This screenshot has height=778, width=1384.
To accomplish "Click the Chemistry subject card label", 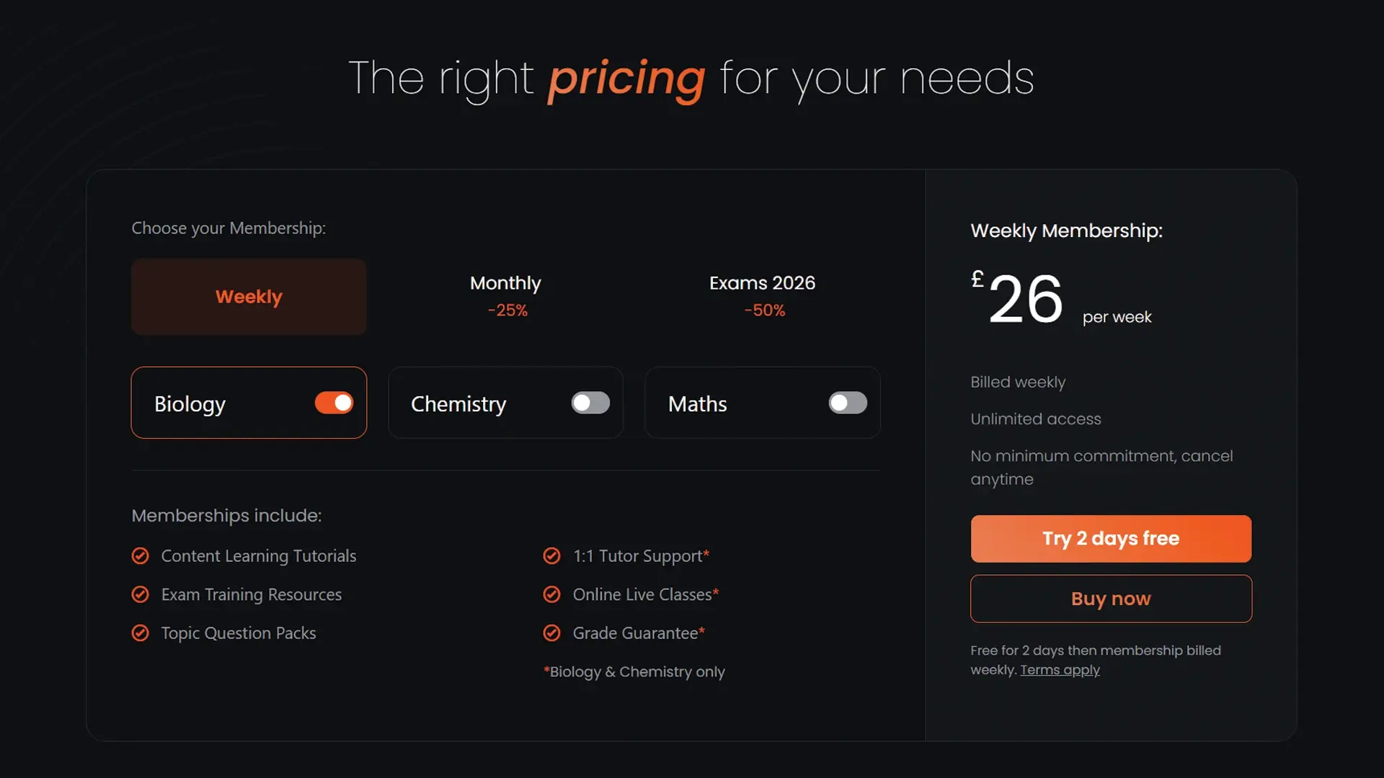I will 458,404.
